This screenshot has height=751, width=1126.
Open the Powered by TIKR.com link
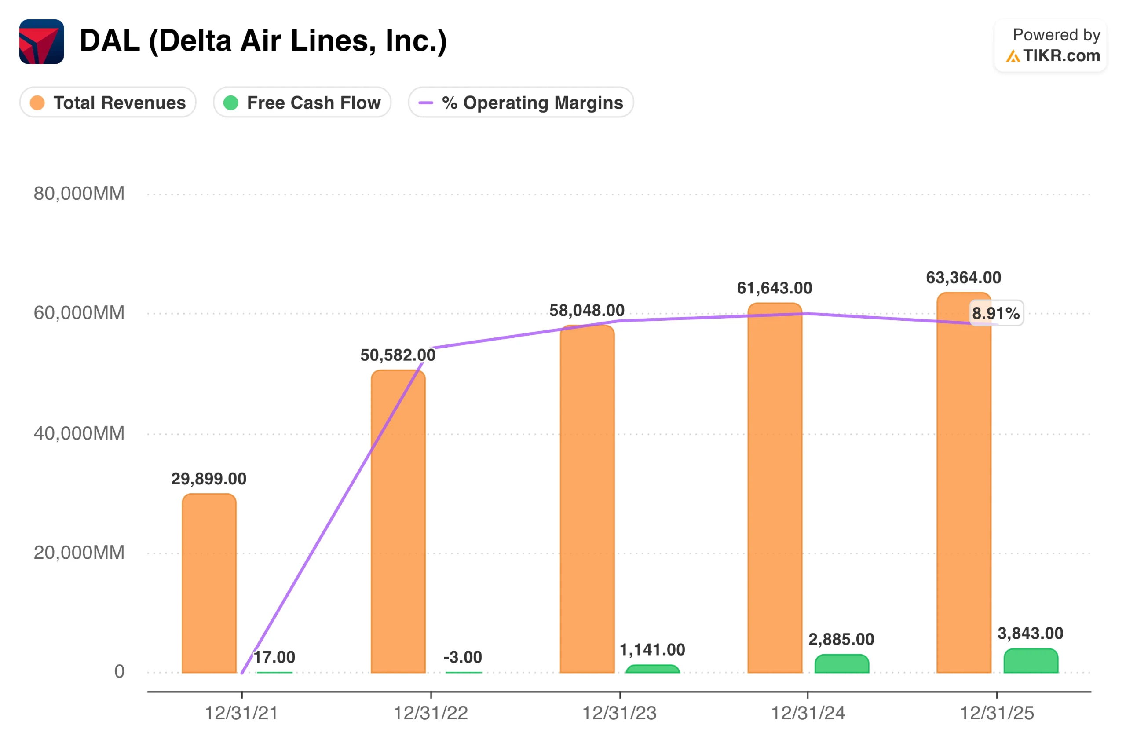(1050, 45)
